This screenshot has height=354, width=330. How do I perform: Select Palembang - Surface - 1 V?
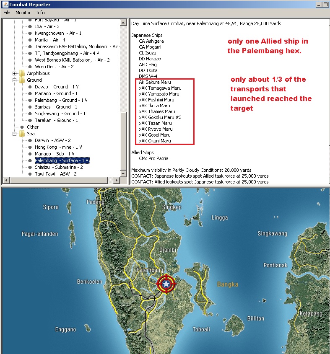tap(62, 160)
